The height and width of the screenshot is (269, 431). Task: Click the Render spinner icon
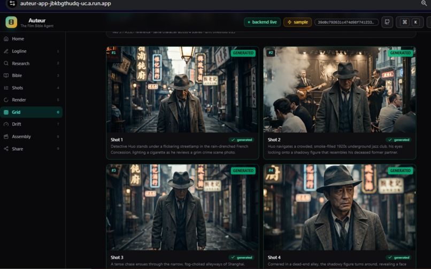(x=6, y=100)
